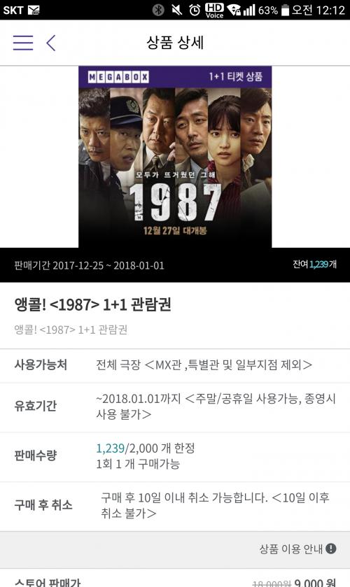
Task: Tap the 잔여 1,239개 remaining count
Action: coord(314,264)
